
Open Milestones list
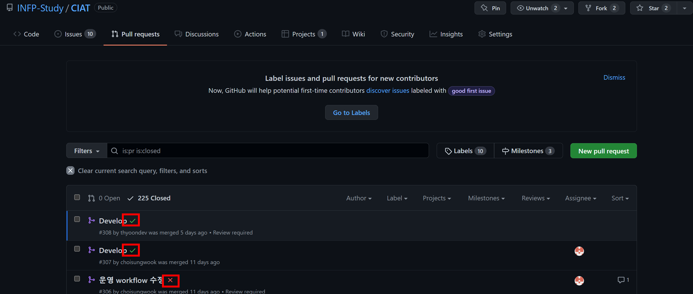[528, 151]
